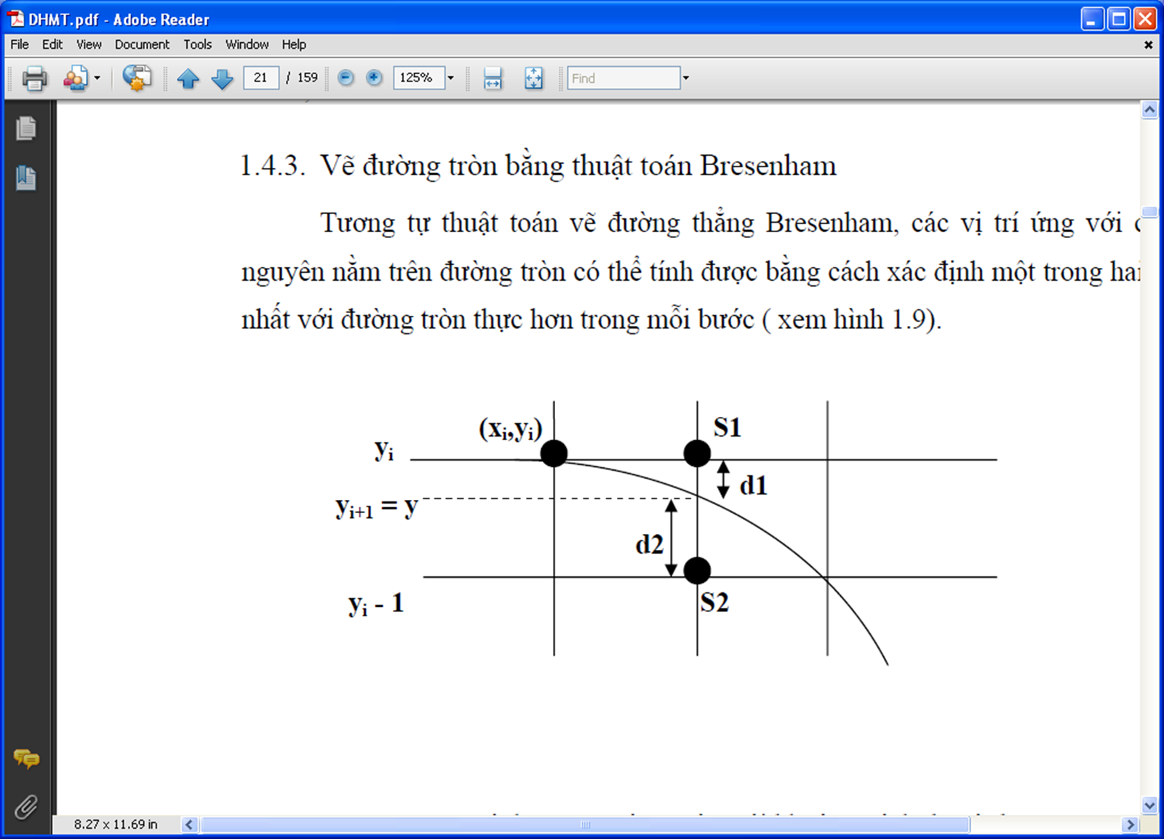Click the horizontal scrollbar thumb
This screenshot has width=1164, height=839.
585,824
